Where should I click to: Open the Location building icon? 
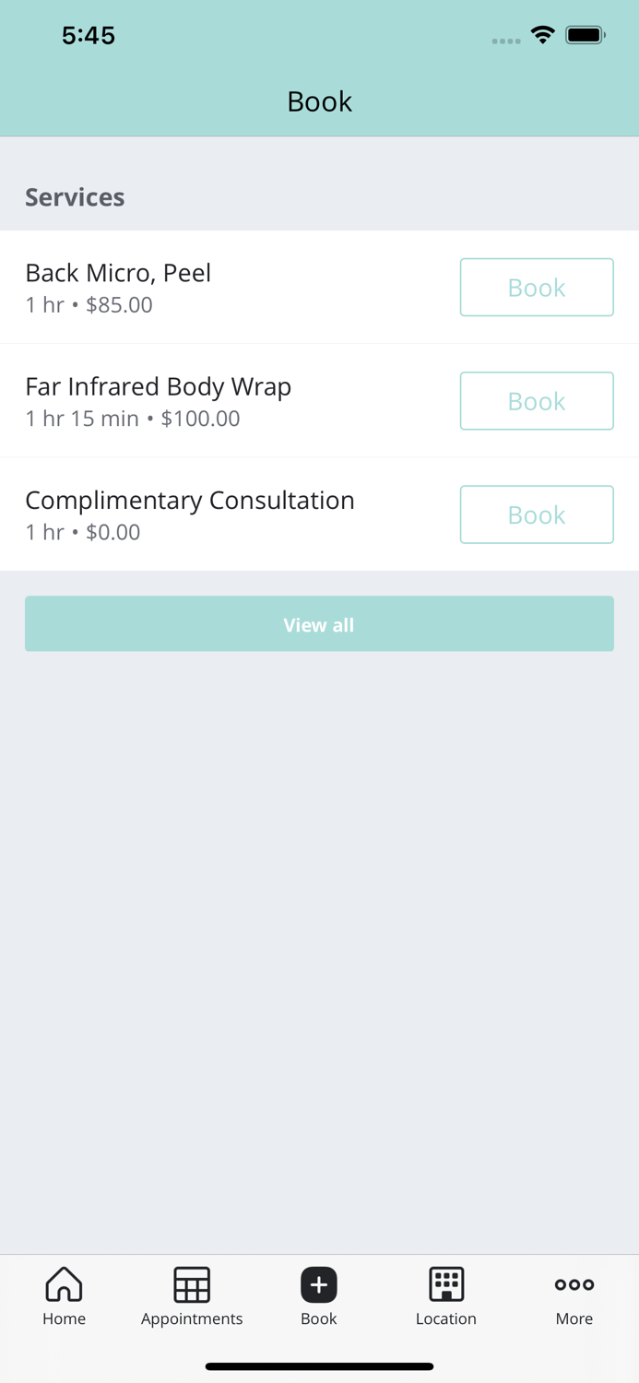click(x=446, y=1283)
